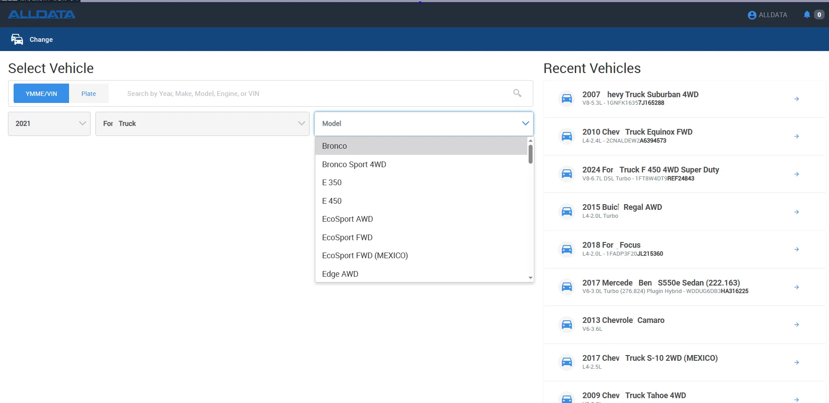Click the arrow for 2015 Regal AWD
The image size is (829, 403).
(796, 212)
